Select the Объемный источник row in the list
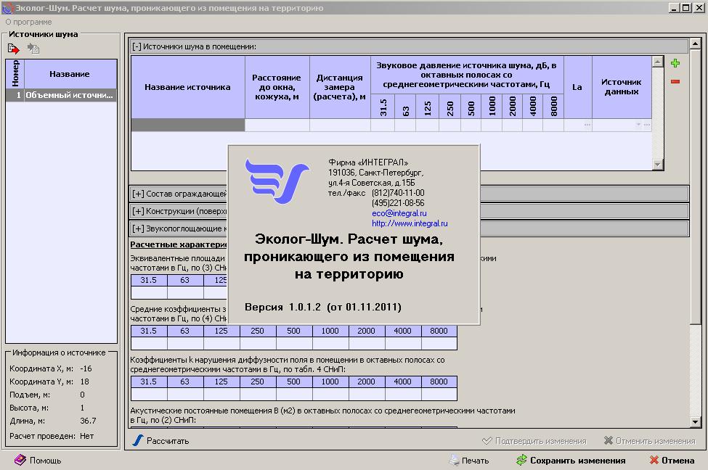The width and height of the screenshot is (708, 470). click(x=69, y=94)
